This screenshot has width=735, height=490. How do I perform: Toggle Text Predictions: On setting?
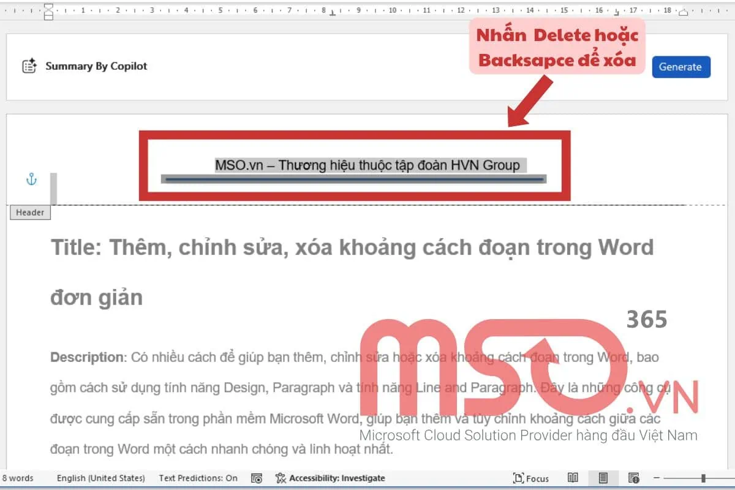[198, 478]
